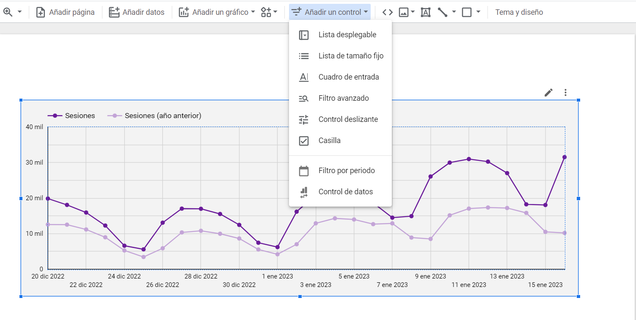The height and width of the screenshot is (320, 636).
Task: Select the line drawing tool icon
Action: tap(443, 12)
